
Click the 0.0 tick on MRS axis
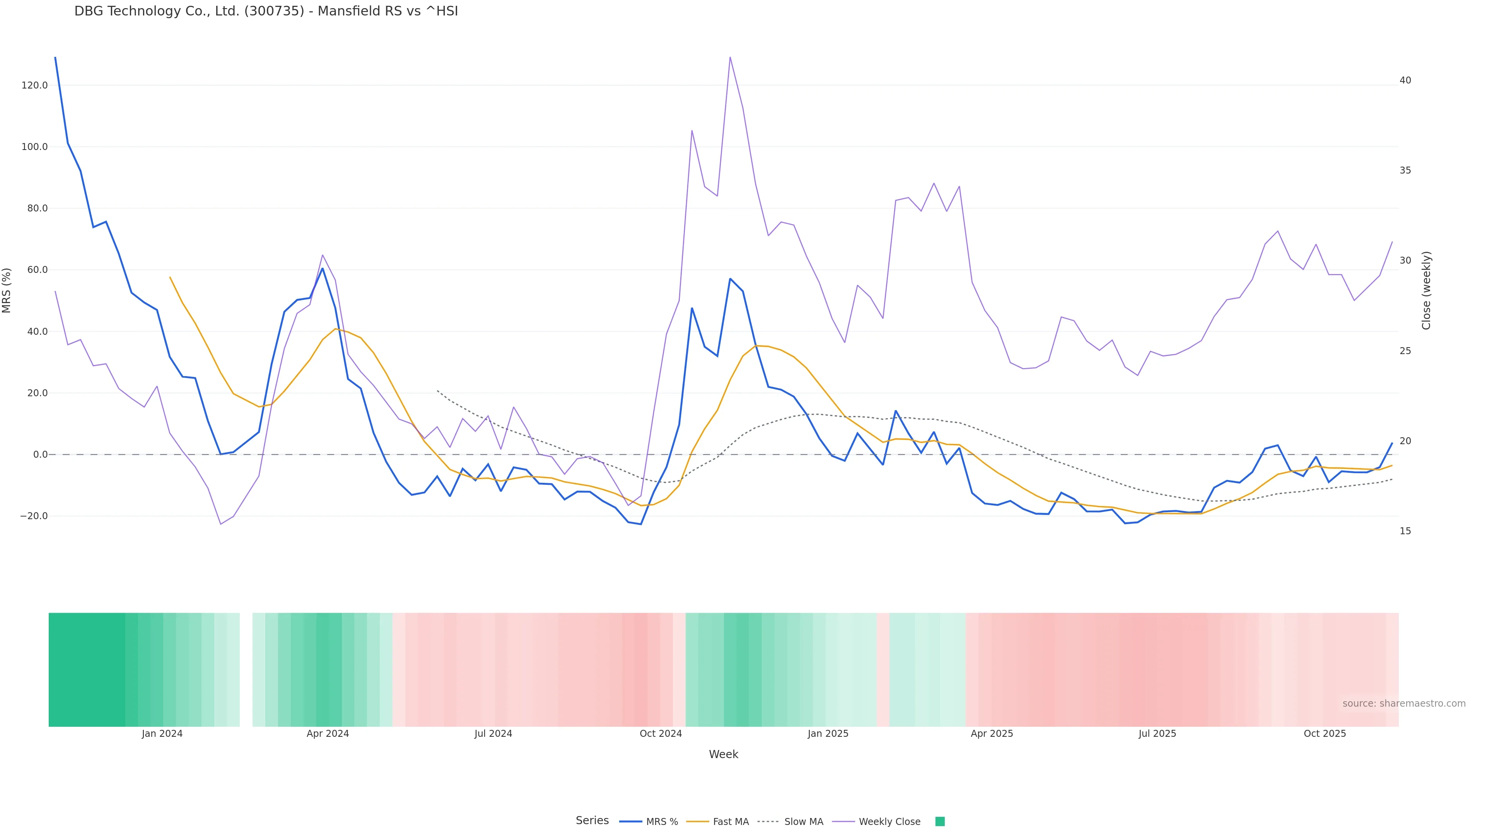(40, 455)
